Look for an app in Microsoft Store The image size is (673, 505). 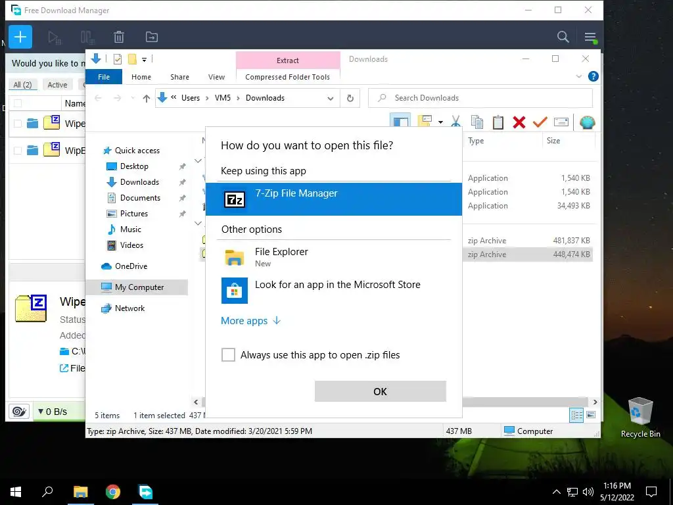tap(333, 290)
